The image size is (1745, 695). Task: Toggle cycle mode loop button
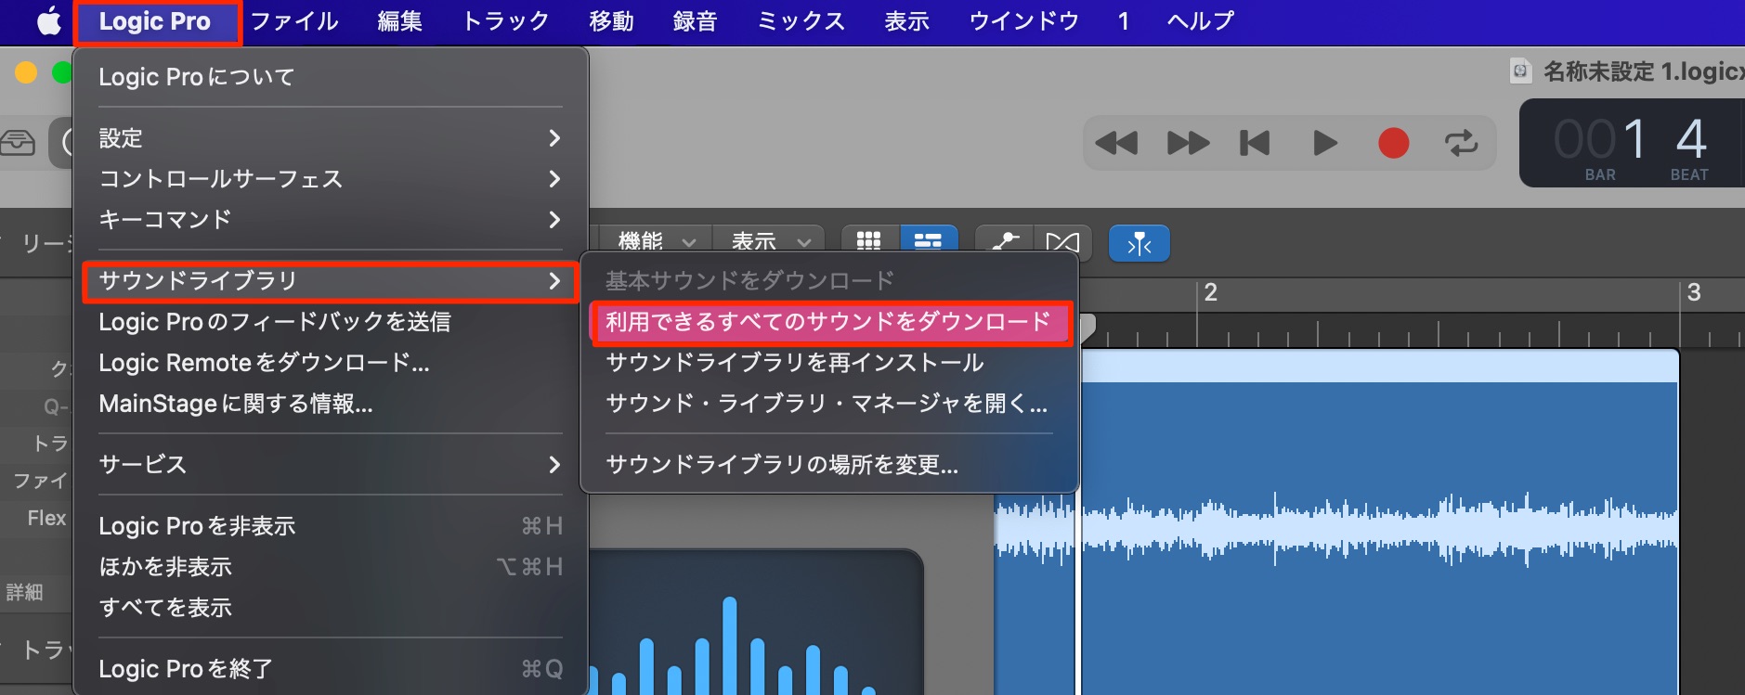click(x=1461, y=143)
